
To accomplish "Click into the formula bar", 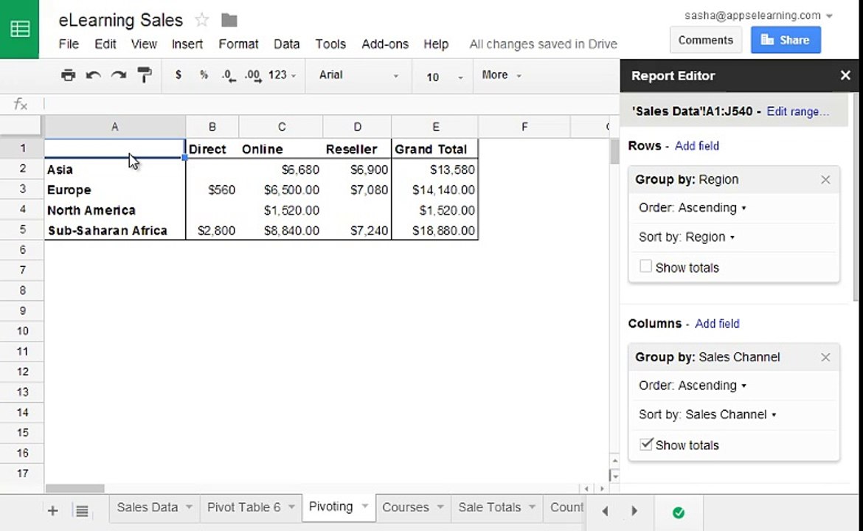I will (330, 104).
